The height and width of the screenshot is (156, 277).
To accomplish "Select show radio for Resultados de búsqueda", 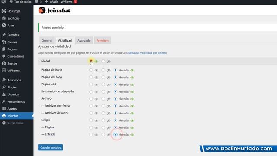I will [x=91, y=91].
